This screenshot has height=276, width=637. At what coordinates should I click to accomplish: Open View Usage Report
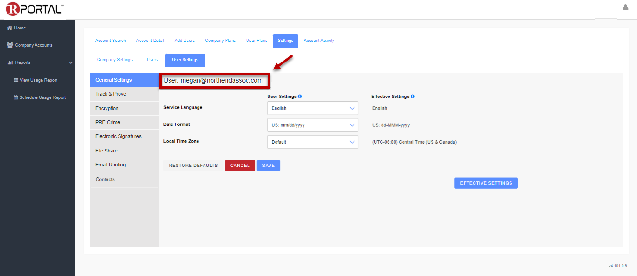[38, 80]
